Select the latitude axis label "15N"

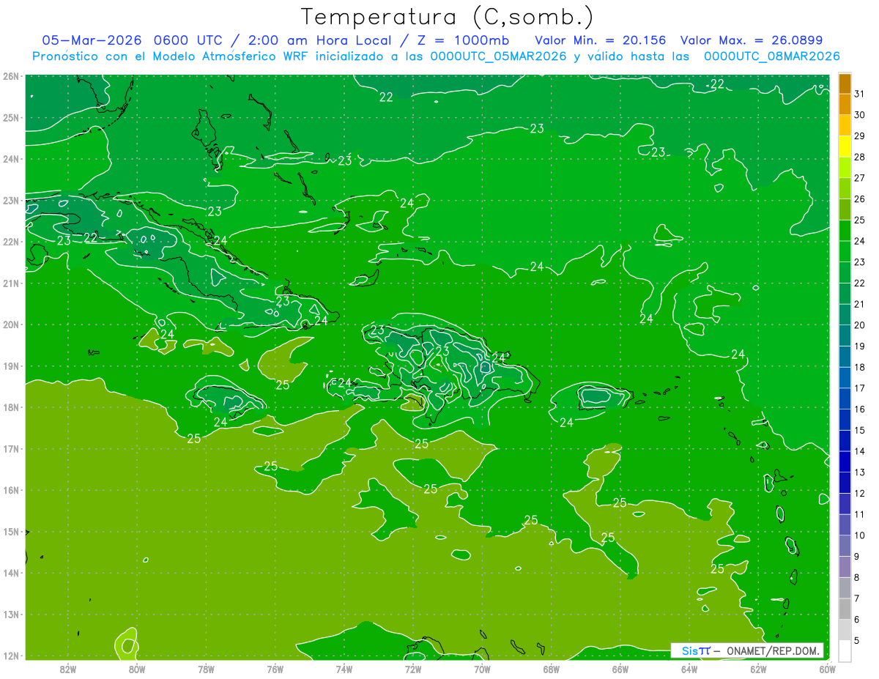tap(11, 532)
